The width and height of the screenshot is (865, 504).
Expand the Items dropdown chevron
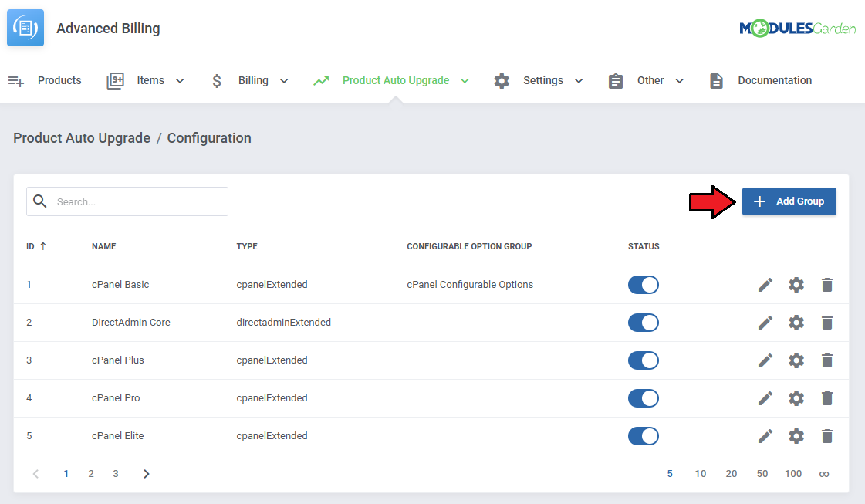coord(180,81)
